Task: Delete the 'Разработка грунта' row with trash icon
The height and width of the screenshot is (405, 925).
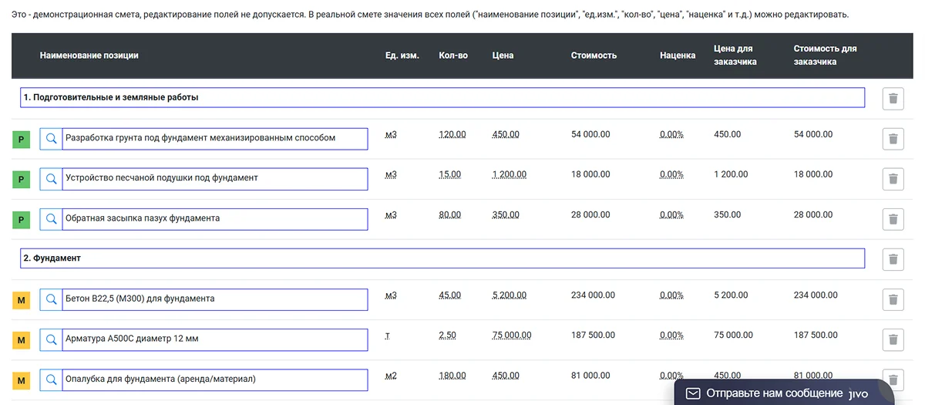Action: coord(893,139)
